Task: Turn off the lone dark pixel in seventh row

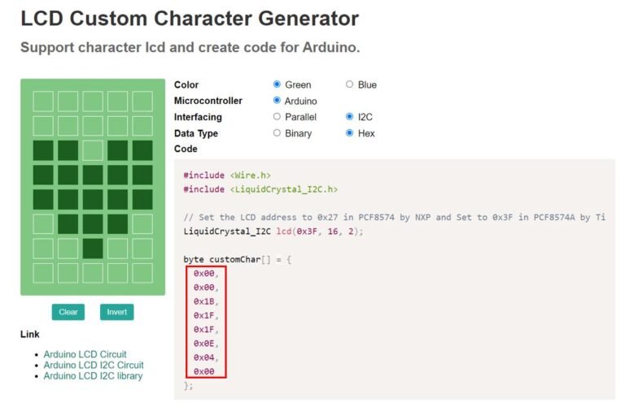Action: (93, 249)
